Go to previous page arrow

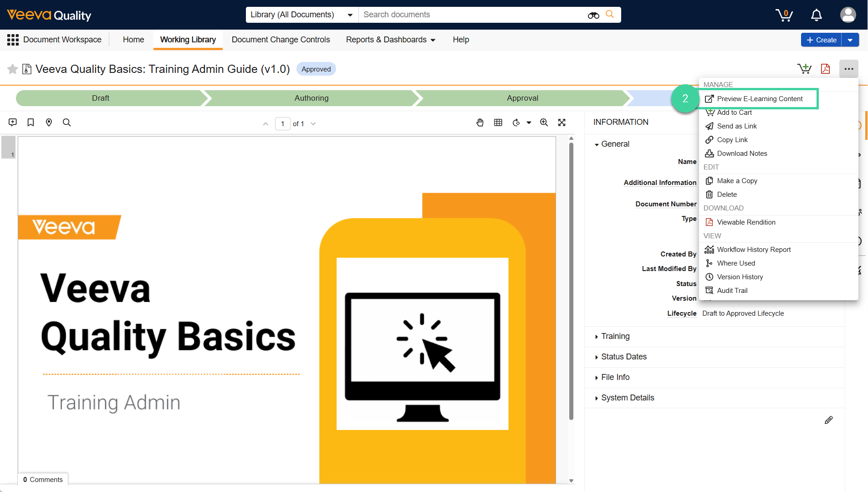[266, 124]
